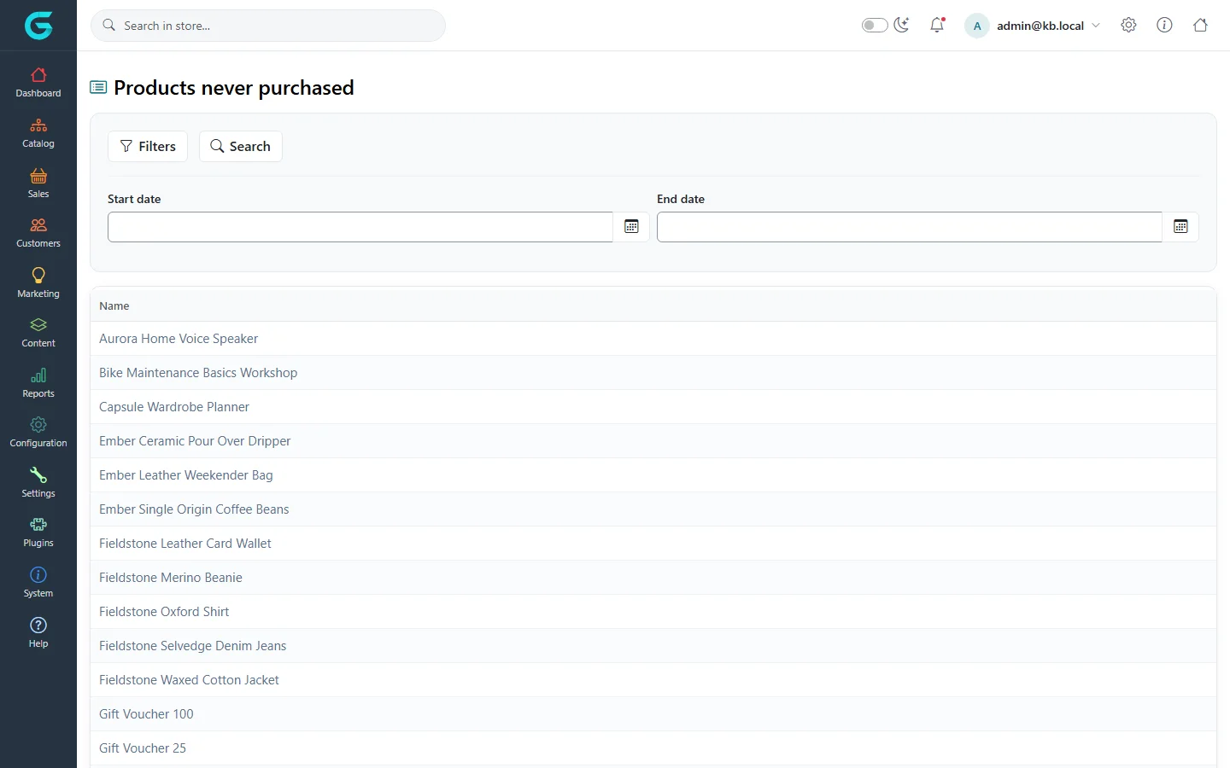Select Fieldstone Oxford Shirt row
This screenshot has height=768, width=1230.
coord(653,612)
